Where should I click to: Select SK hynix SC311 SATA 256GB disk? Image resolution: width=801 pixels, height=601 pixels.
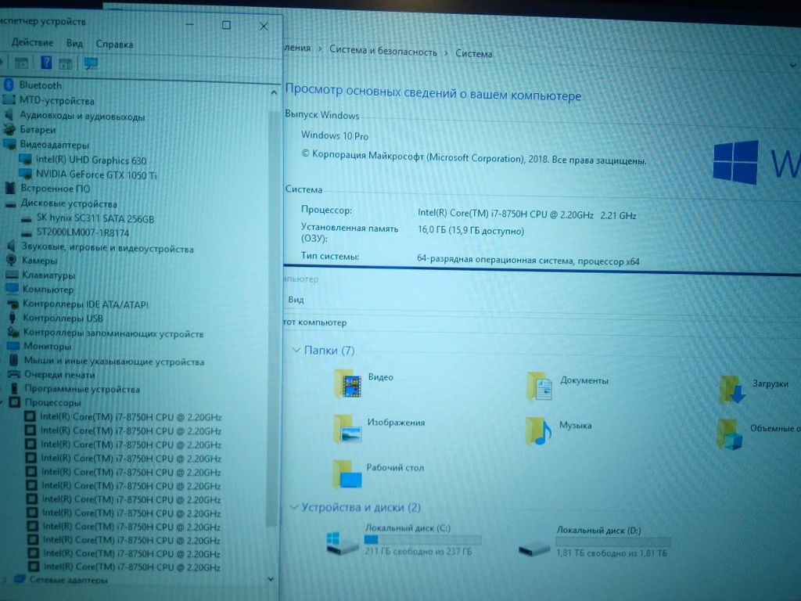[95, 219]
